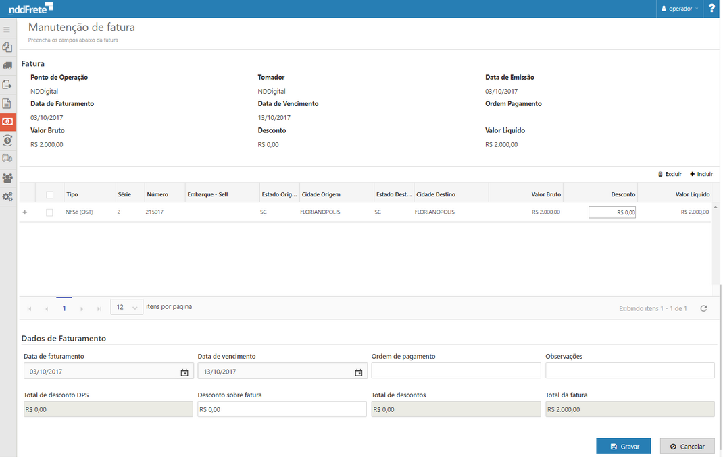Click the help question mark icon
The width and height of the screenshot is (723, 458).
tap(712, 9)
